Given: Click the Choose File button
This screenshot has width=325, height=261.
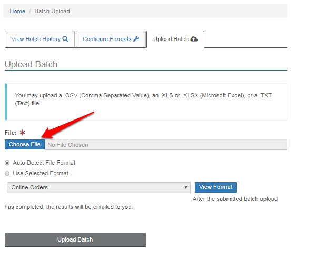Looking at the screenshot, I should click(x=25, y=144).
